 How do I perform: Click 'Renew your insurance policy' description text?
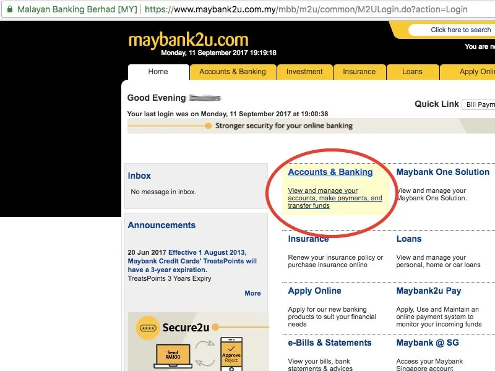coord(335,261)
